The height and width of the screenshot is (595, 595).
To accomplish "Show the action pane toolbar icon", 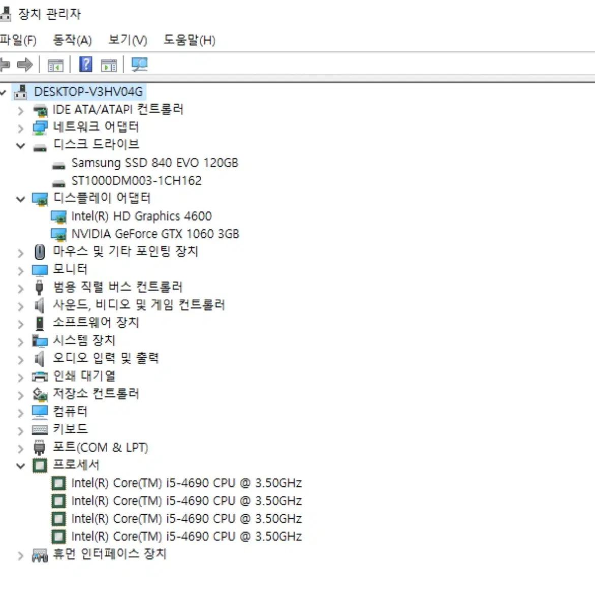I will point(109,66).
